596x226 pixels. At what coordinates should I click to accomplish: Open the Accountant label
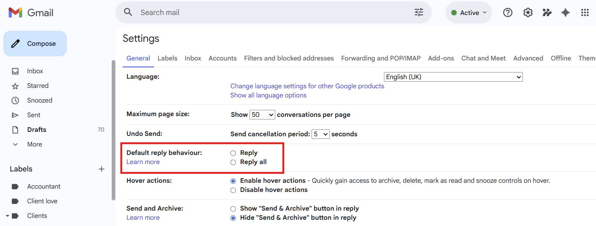pos(44,186)
